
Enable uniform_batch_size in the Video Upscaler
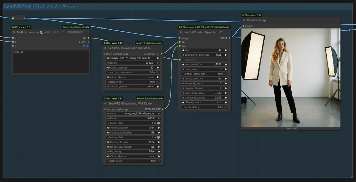coord(204,74)
